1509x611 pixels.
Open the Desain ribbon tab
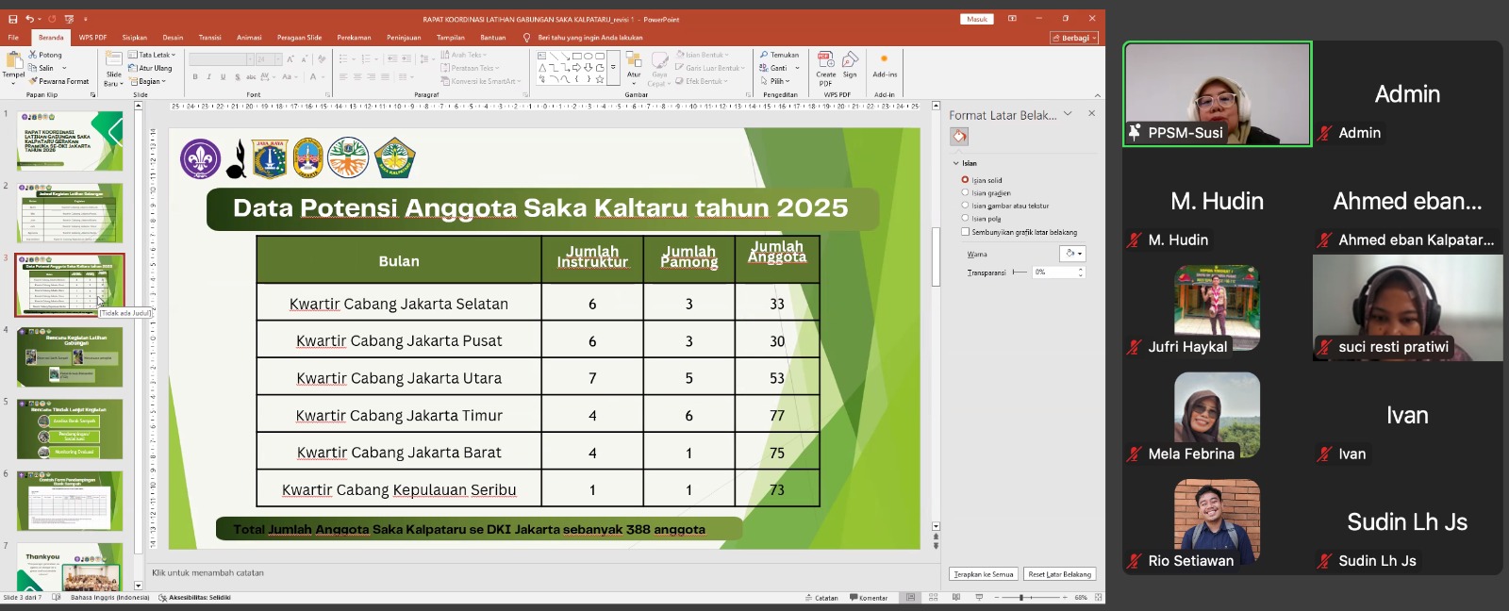click(x=173, y=38)
